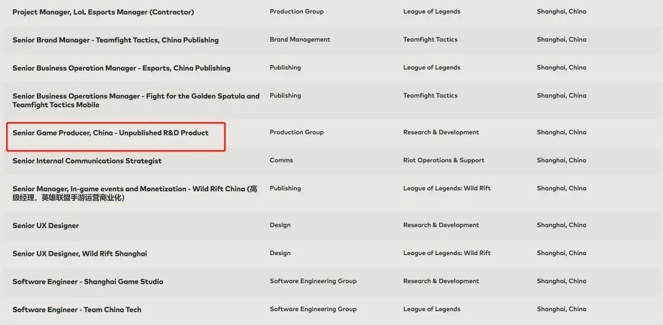Click 'Shanghai, China' in the Team China Tech row

tap(562, 309)
